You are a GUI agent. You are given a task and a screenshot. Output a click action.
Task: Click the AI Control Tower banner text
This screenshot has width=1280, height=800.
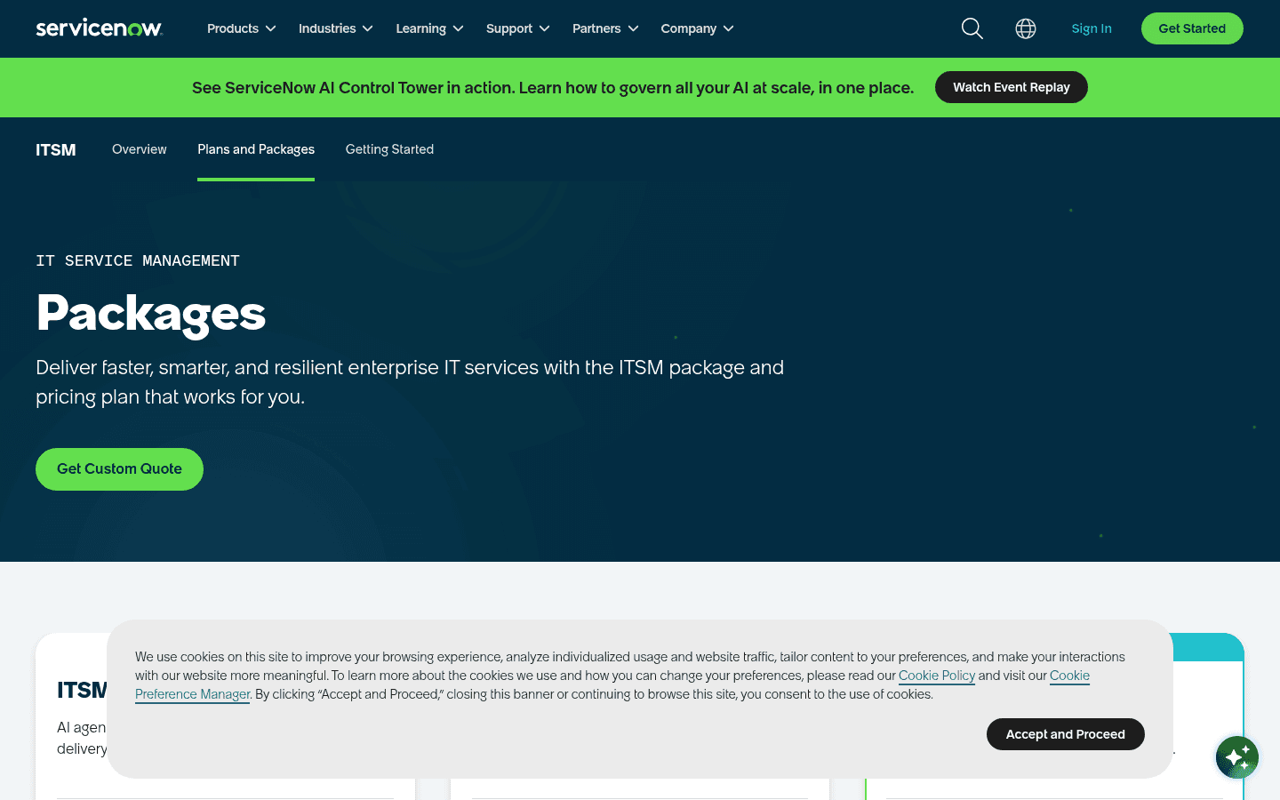click(x=553, y=88)
